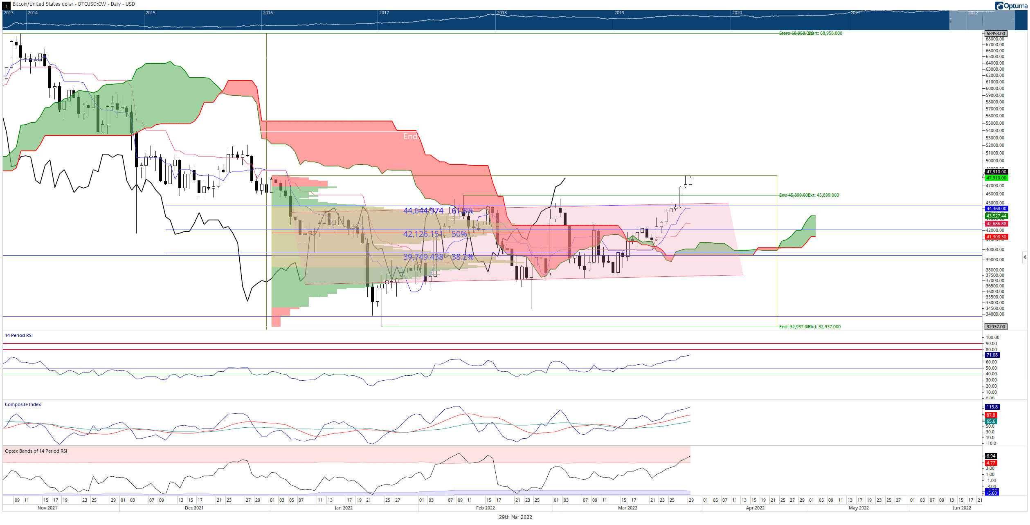Click the Apr 2022 month label
The width and height of the screenshot is (1030, 525).
pos(755,508)
